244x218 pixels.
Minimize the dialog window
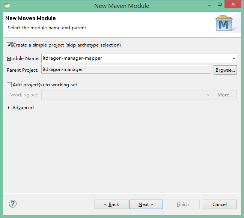click(x=209, y=5)
